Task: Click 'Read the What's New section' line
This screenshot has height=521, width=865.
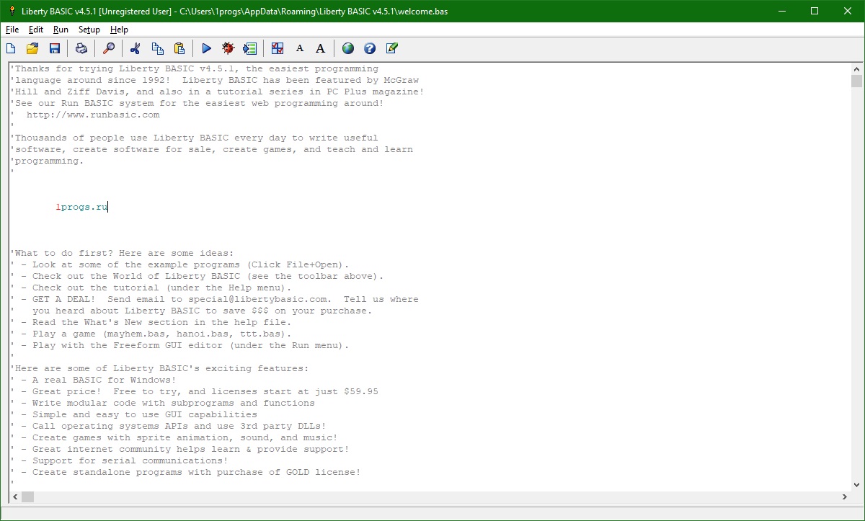Action: (x=151, y=323)
